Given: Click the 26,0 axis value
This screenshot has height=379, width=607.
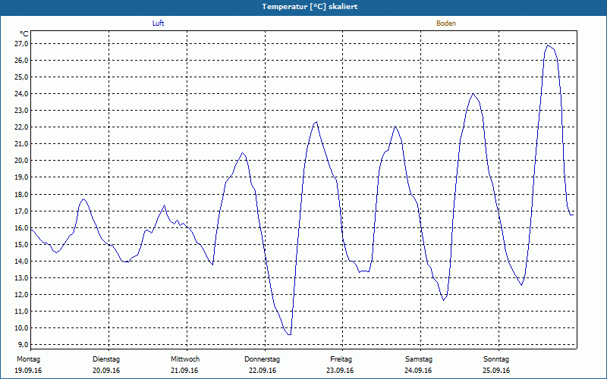Looking at the screenshot, I should pyautogui.click(x=21, y=61).
